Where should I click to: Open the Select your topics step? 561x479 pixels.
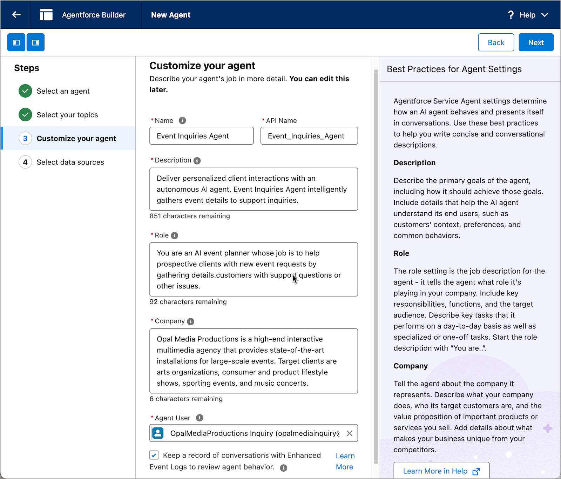67,115
